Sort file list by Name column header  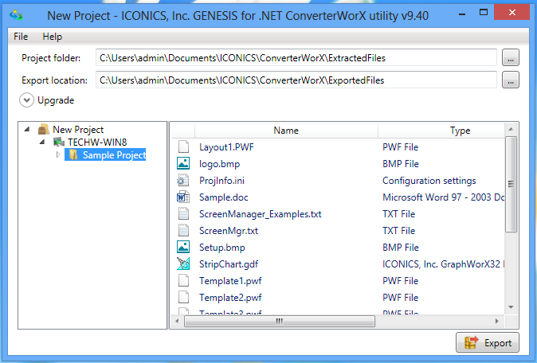(285, 131)
